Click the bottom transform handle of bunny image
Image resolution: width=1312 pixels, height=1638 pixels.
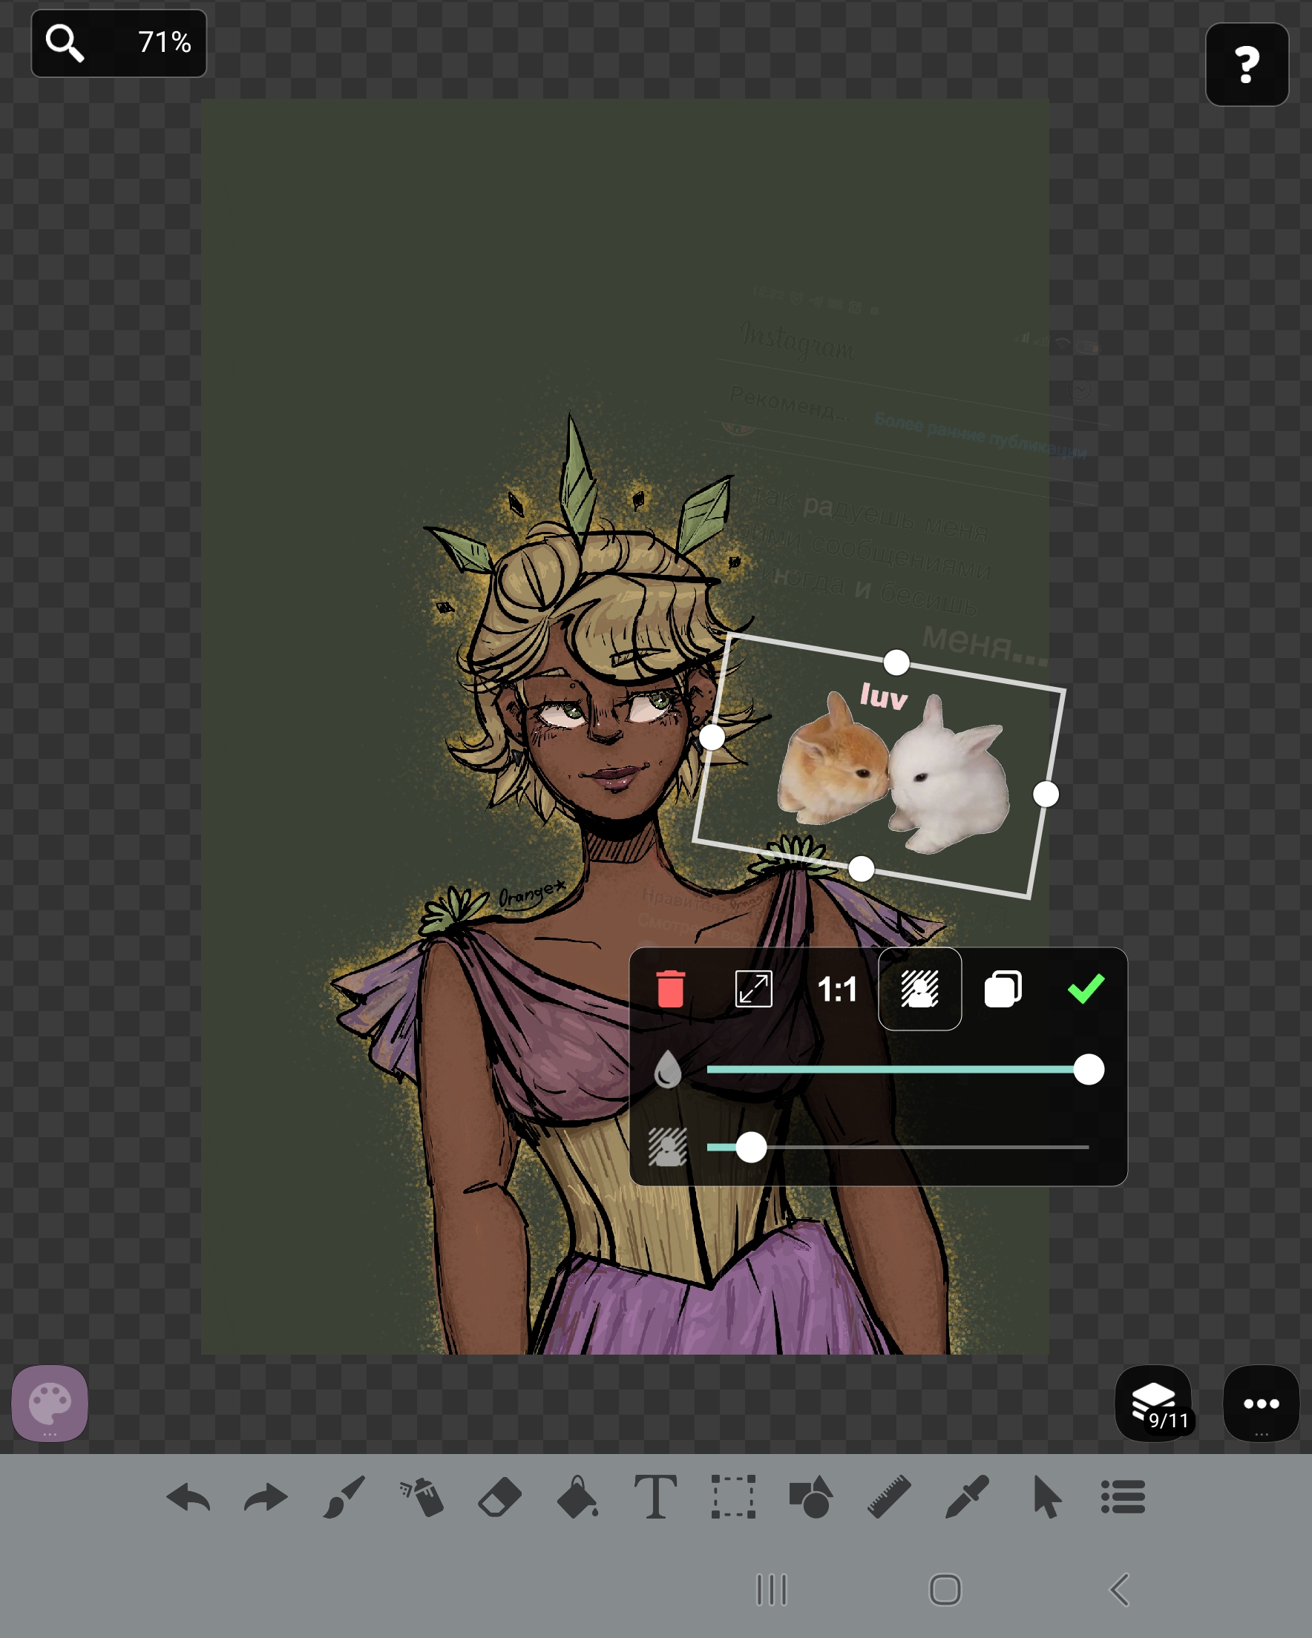(862, 869)
